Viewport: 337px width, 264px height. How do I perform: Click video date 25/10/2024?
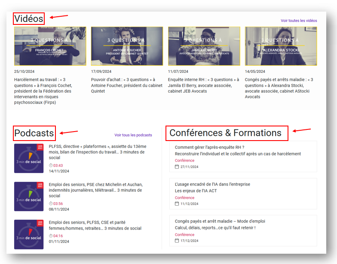(24, 72)
